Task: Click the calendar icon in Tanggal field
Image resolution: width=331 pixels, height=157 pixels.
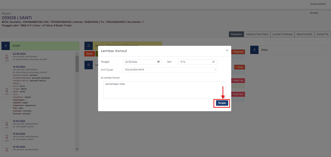Action: (x=158, y=62)
